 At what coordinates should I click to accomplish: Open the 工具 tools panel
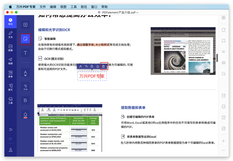tap(10, 100)
